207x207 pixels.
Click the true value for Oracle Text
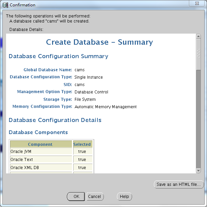[83, 159]
